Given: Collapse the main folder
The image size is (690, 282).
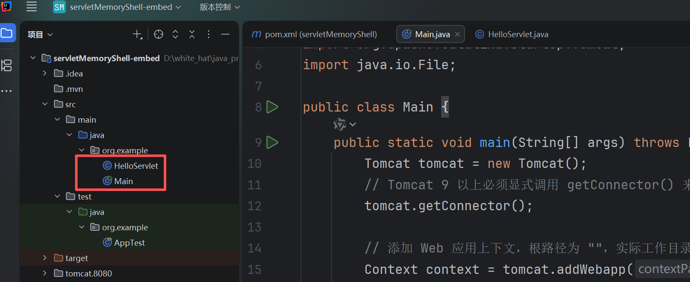Looking at the screenshot, I should point(57,120).
